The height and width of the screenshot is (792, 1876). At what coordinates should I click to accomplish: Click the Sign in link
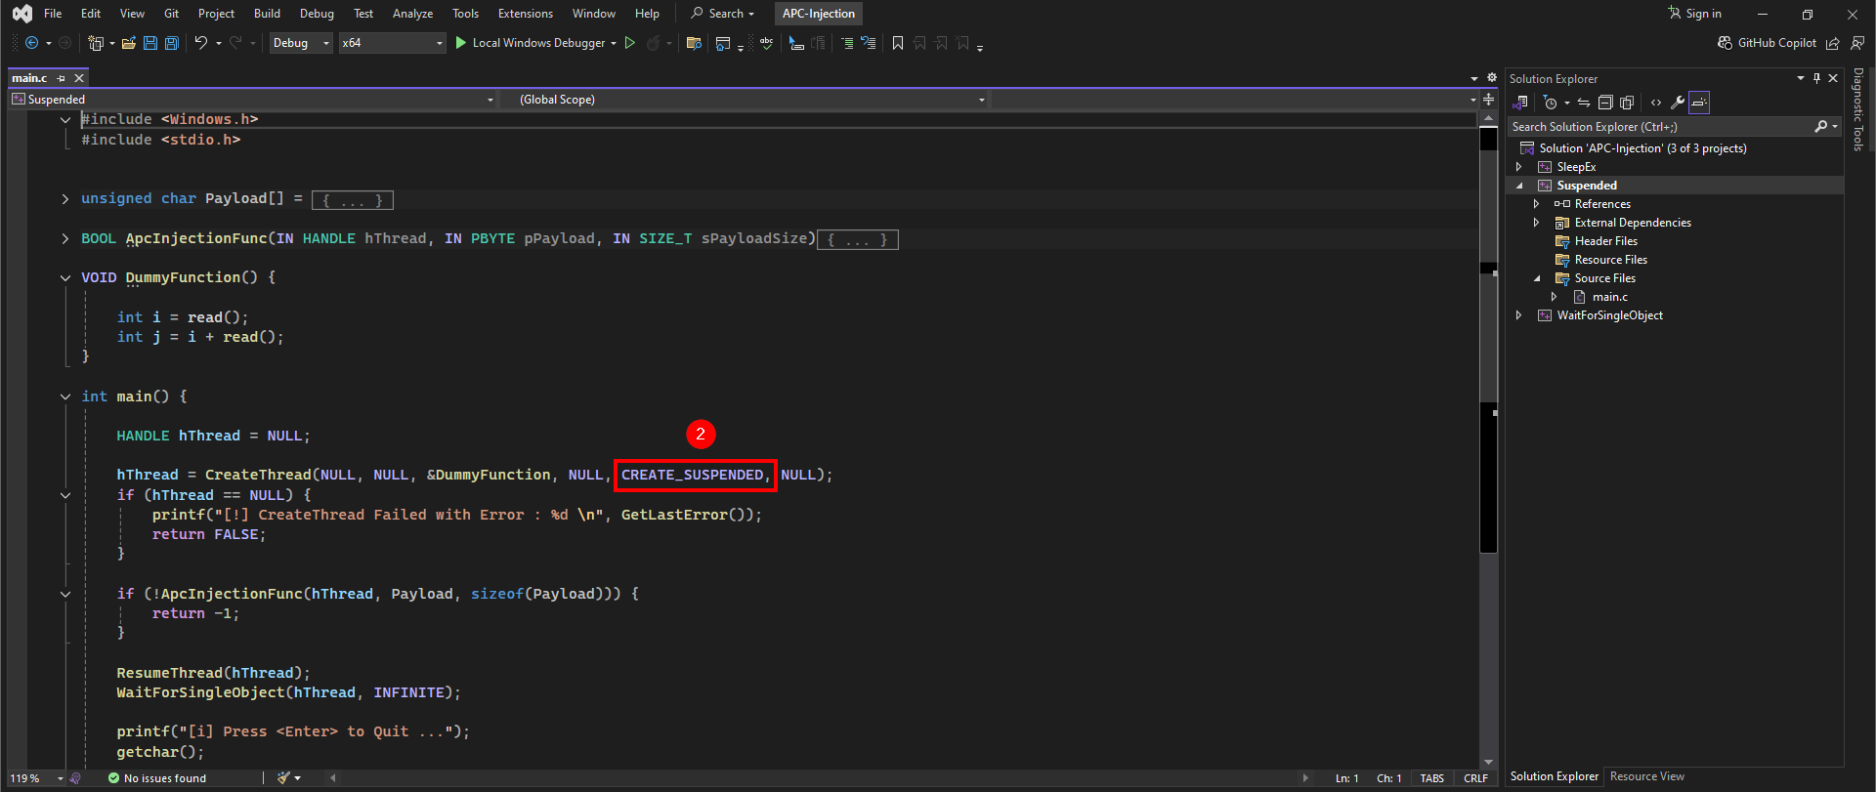1695,14
